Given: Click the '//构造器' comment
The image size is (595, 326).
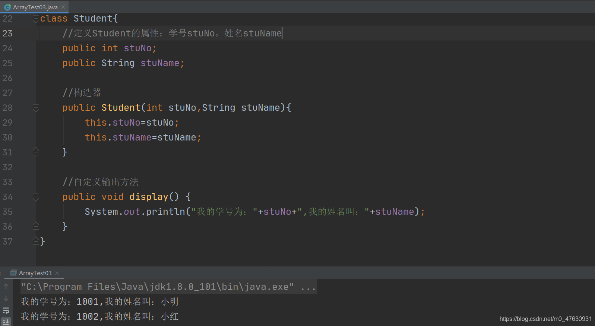Looking at the screenshot, I should (x=82, y=93).
